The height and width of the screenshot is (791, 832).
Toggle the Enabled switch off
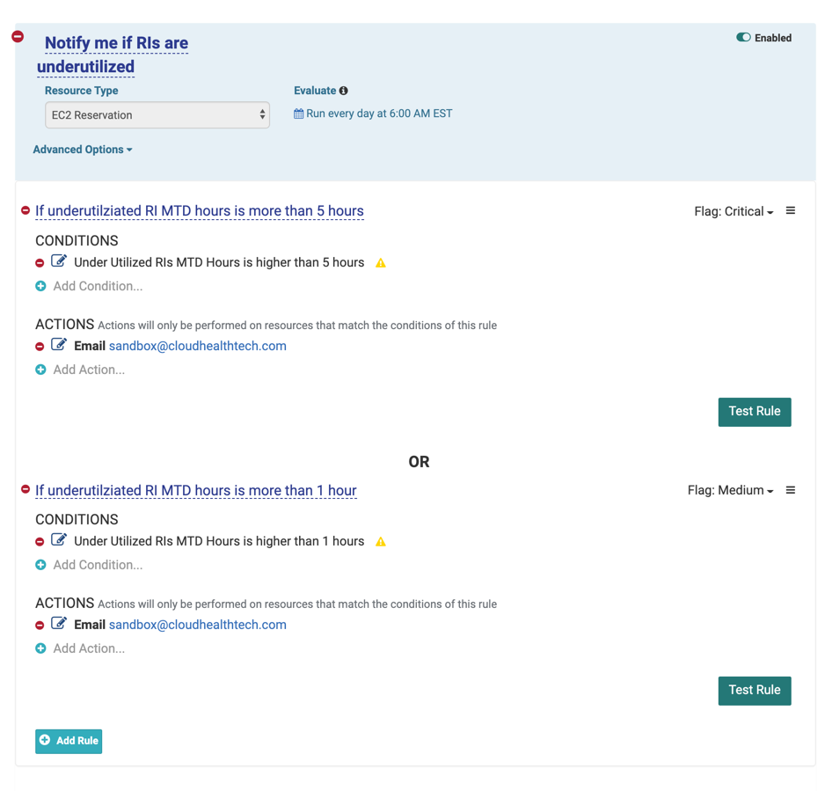point(743,38)
